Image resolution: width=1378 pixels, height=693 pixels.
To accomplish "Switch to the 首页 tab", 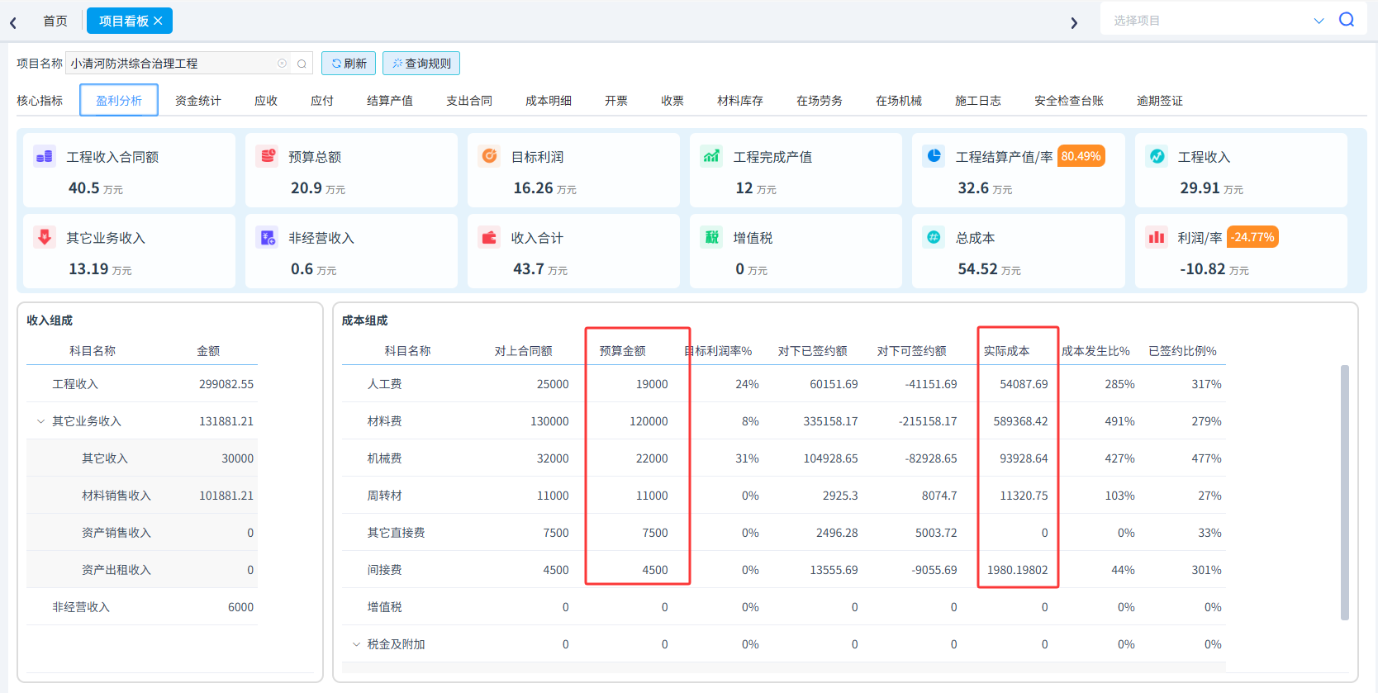I will tap(55, 21).
